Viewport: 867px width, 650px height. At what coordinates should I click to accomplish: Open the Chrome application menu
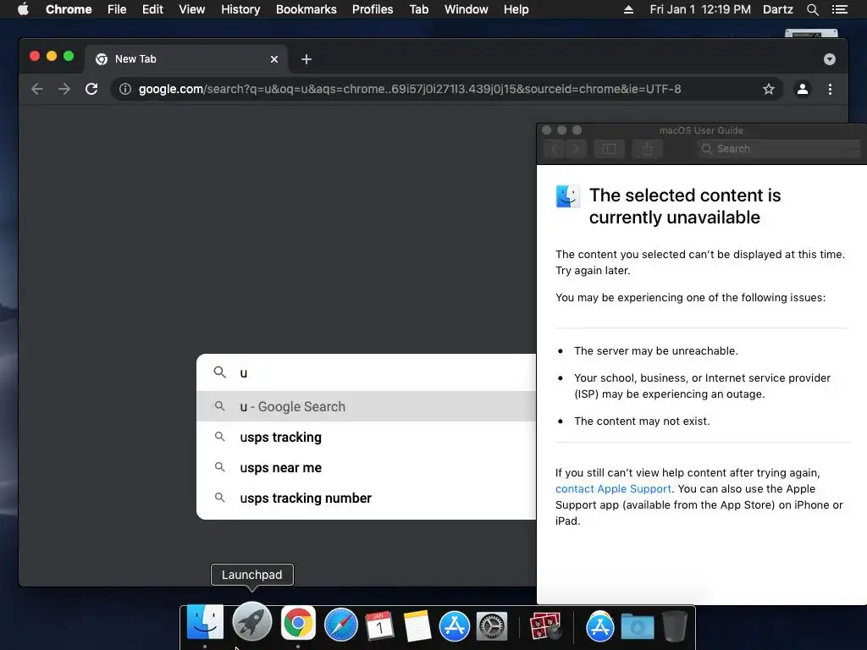click(x=69, y=9)
